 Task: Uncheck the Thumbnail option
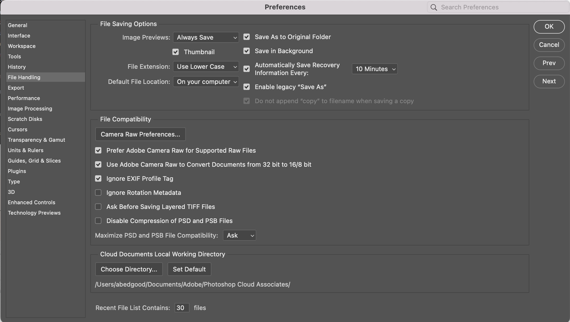(175, 52)
